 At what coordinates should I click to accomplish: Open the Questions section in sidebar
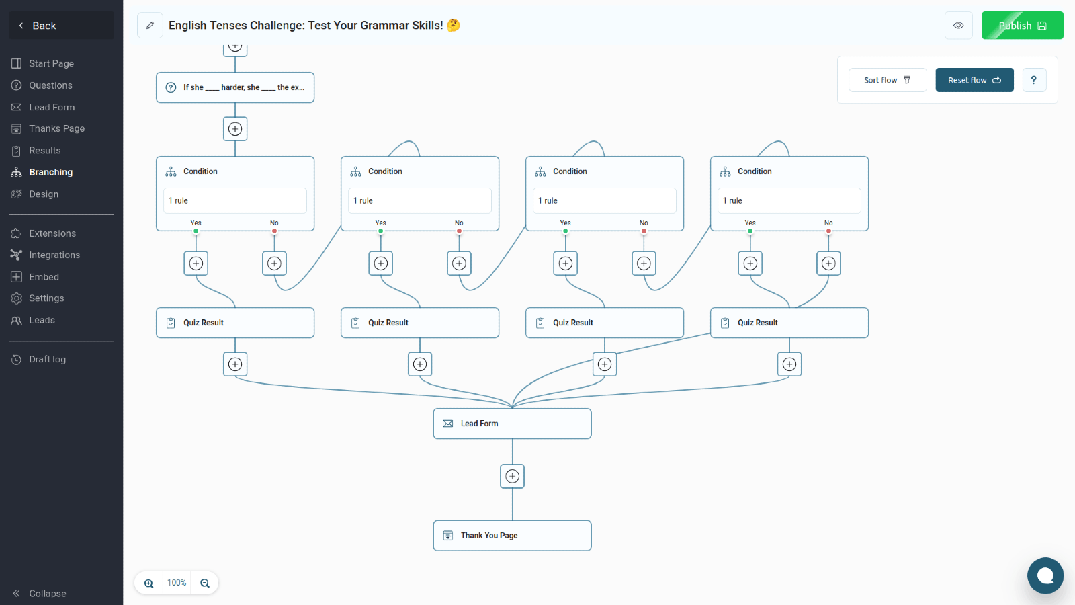click(50, 85)
